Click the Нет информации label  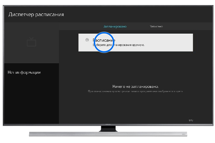click(24, 72)
